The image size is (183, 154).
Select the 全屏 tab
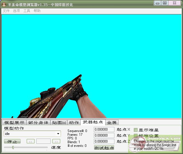112,123
